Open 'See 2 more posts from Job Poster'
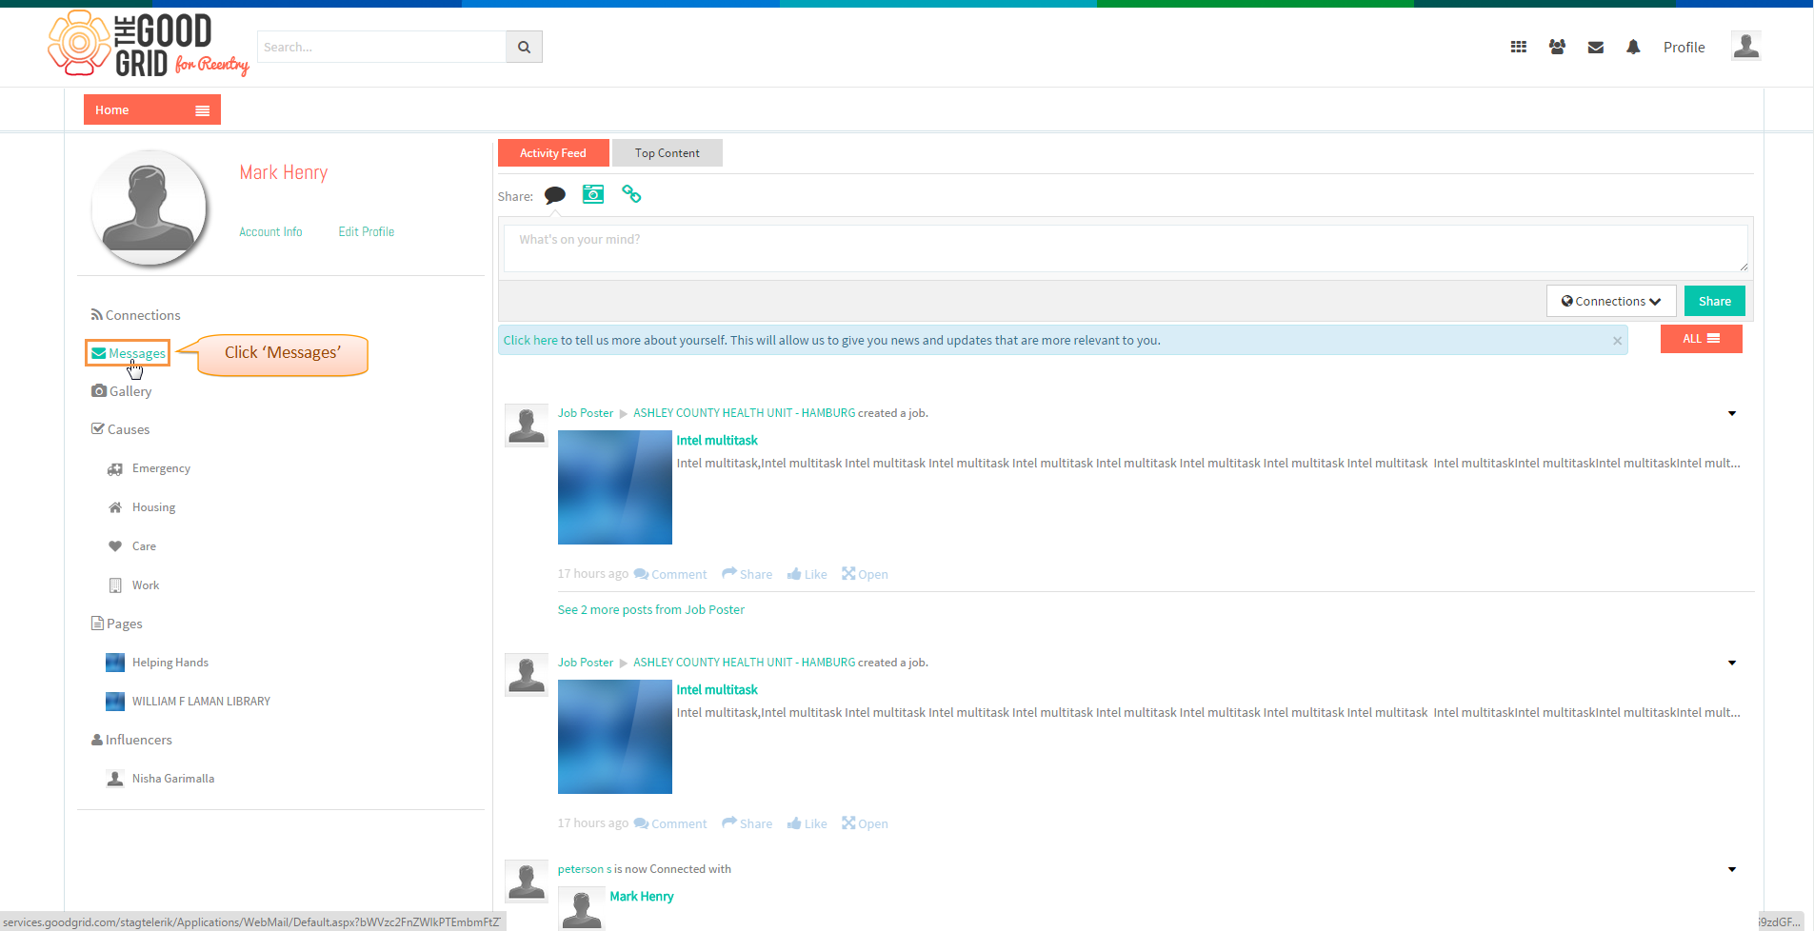The width and height of the screenshot is (1814, 931). 650,609
